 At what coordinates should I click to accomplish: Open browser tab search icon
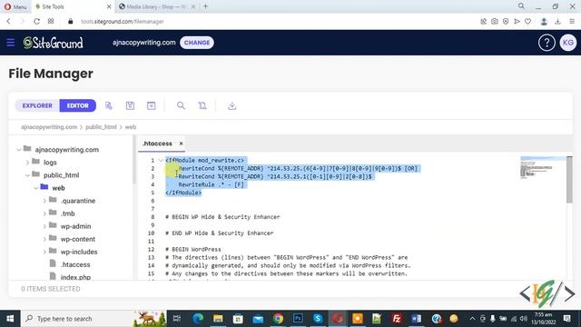click(x=521, y=6)
